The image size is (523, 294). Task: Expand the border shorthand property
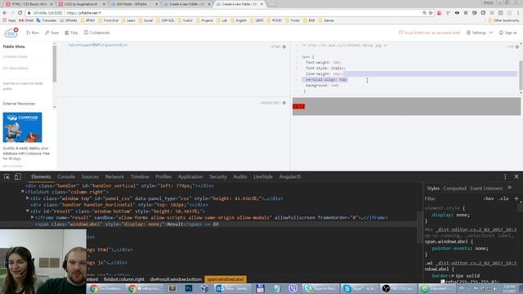tap(453, 276)
